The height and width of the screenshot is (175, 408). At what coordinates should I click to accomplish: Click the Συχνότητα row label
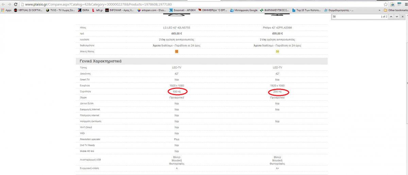tap(85, 92)
